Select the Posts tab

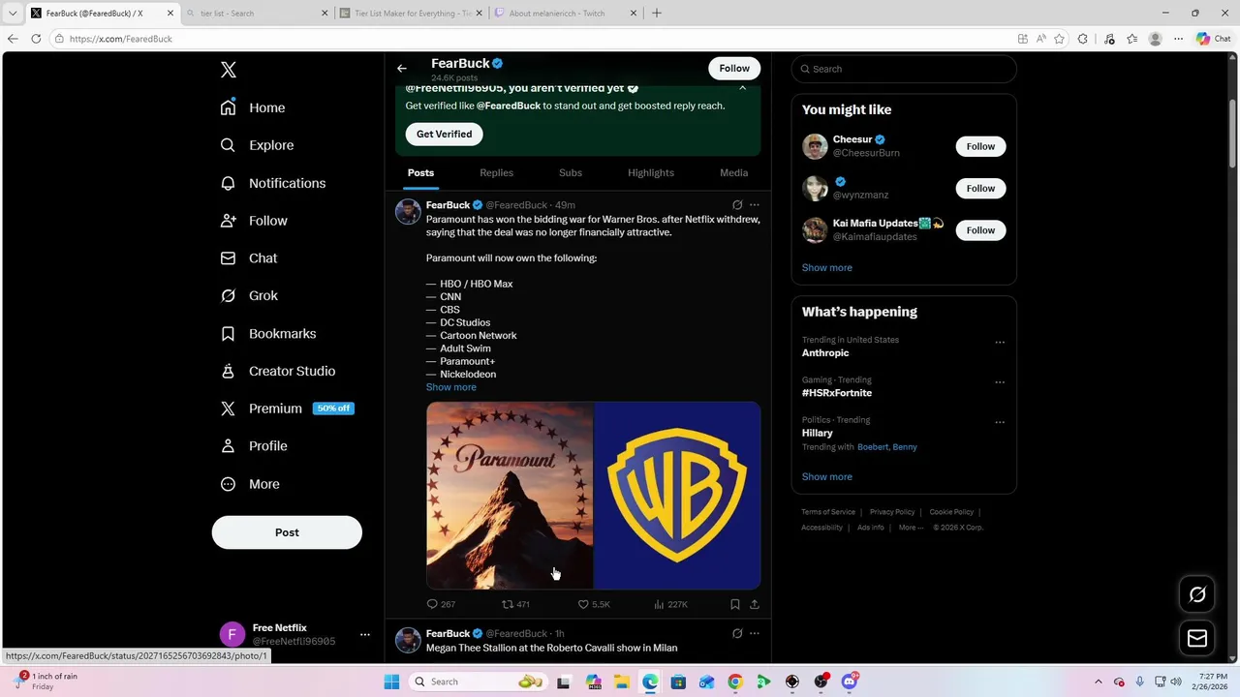[420, 172]
